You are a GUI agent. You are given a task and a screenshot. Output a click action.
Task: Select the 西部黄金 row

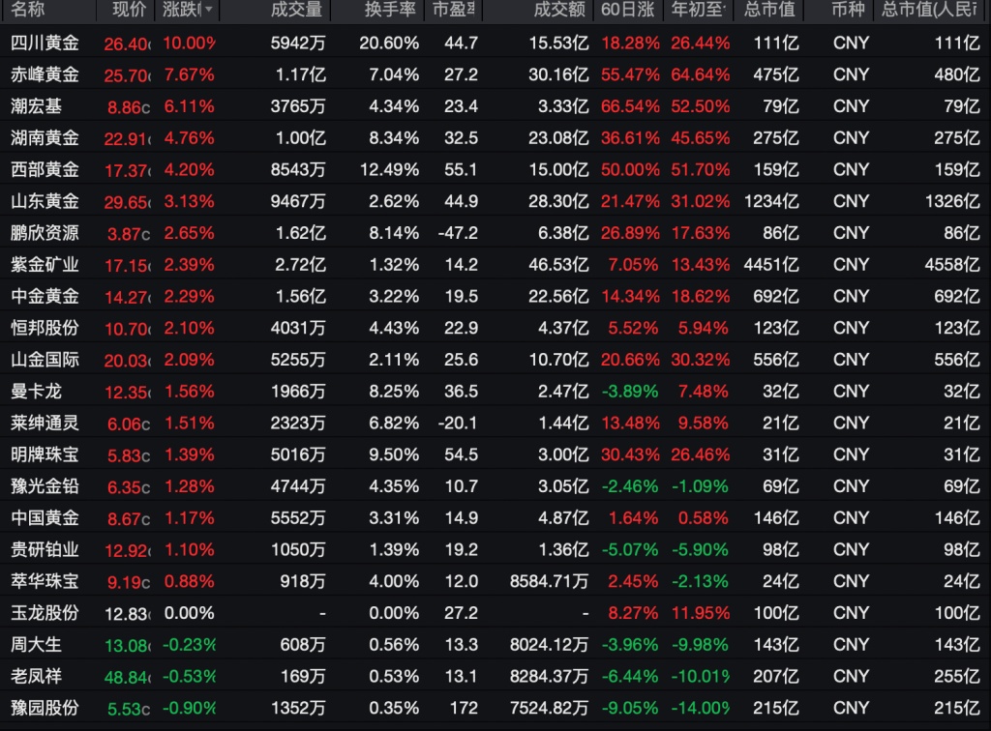coord(495,169)
